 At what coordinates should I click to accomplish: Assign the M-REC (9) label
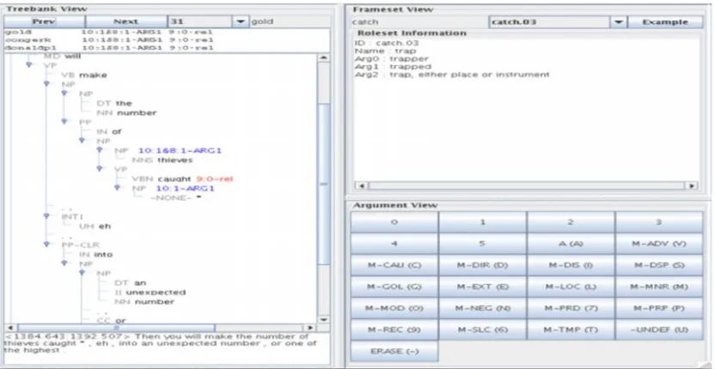[x=394, y=330]
